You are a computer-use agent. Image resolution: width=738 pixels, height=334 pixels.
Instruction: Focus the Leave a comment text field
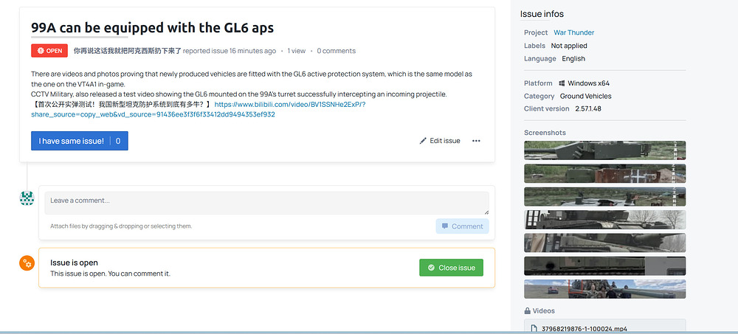266,203
